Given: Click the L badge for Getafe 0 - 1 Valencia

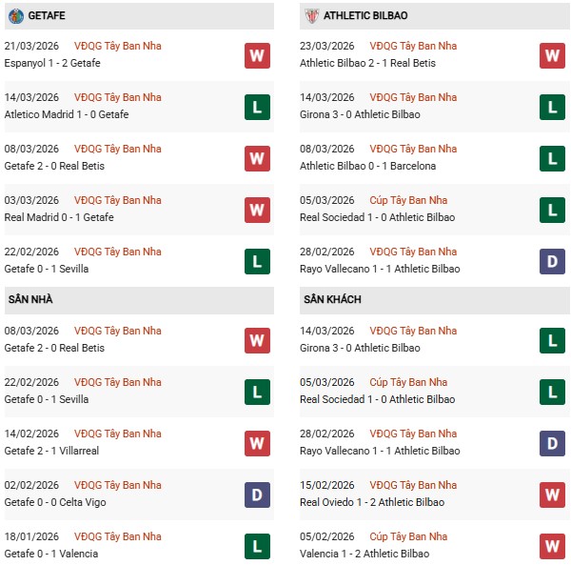Looking at the screenshot, I should coord(257,546).
